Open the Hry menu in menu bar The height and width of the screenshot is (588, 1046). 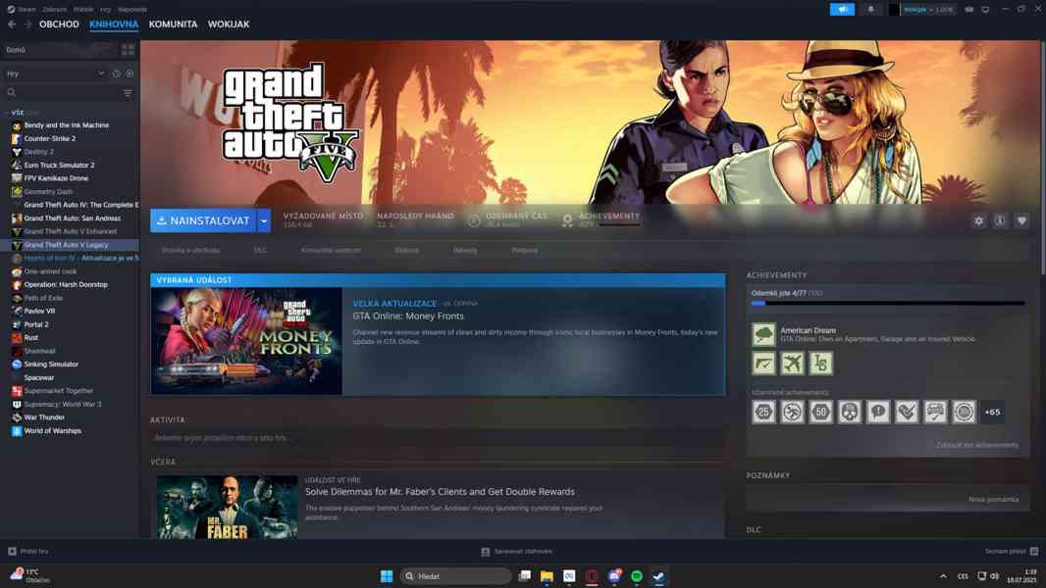pos(105,10)
